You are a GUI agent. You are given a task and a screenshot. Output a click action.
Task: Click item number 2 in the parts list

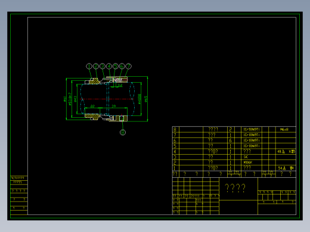click(175, 162)
